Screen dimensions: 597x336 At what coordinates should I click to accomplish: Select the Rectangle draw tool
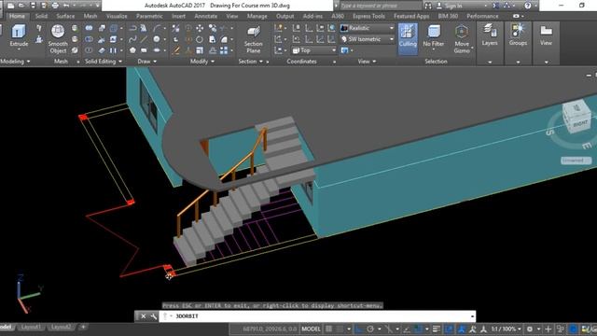click(x=144, y=50)
